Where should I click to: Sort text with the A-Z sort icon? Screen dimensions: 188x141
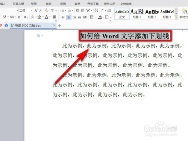click(x=96, y=11)
